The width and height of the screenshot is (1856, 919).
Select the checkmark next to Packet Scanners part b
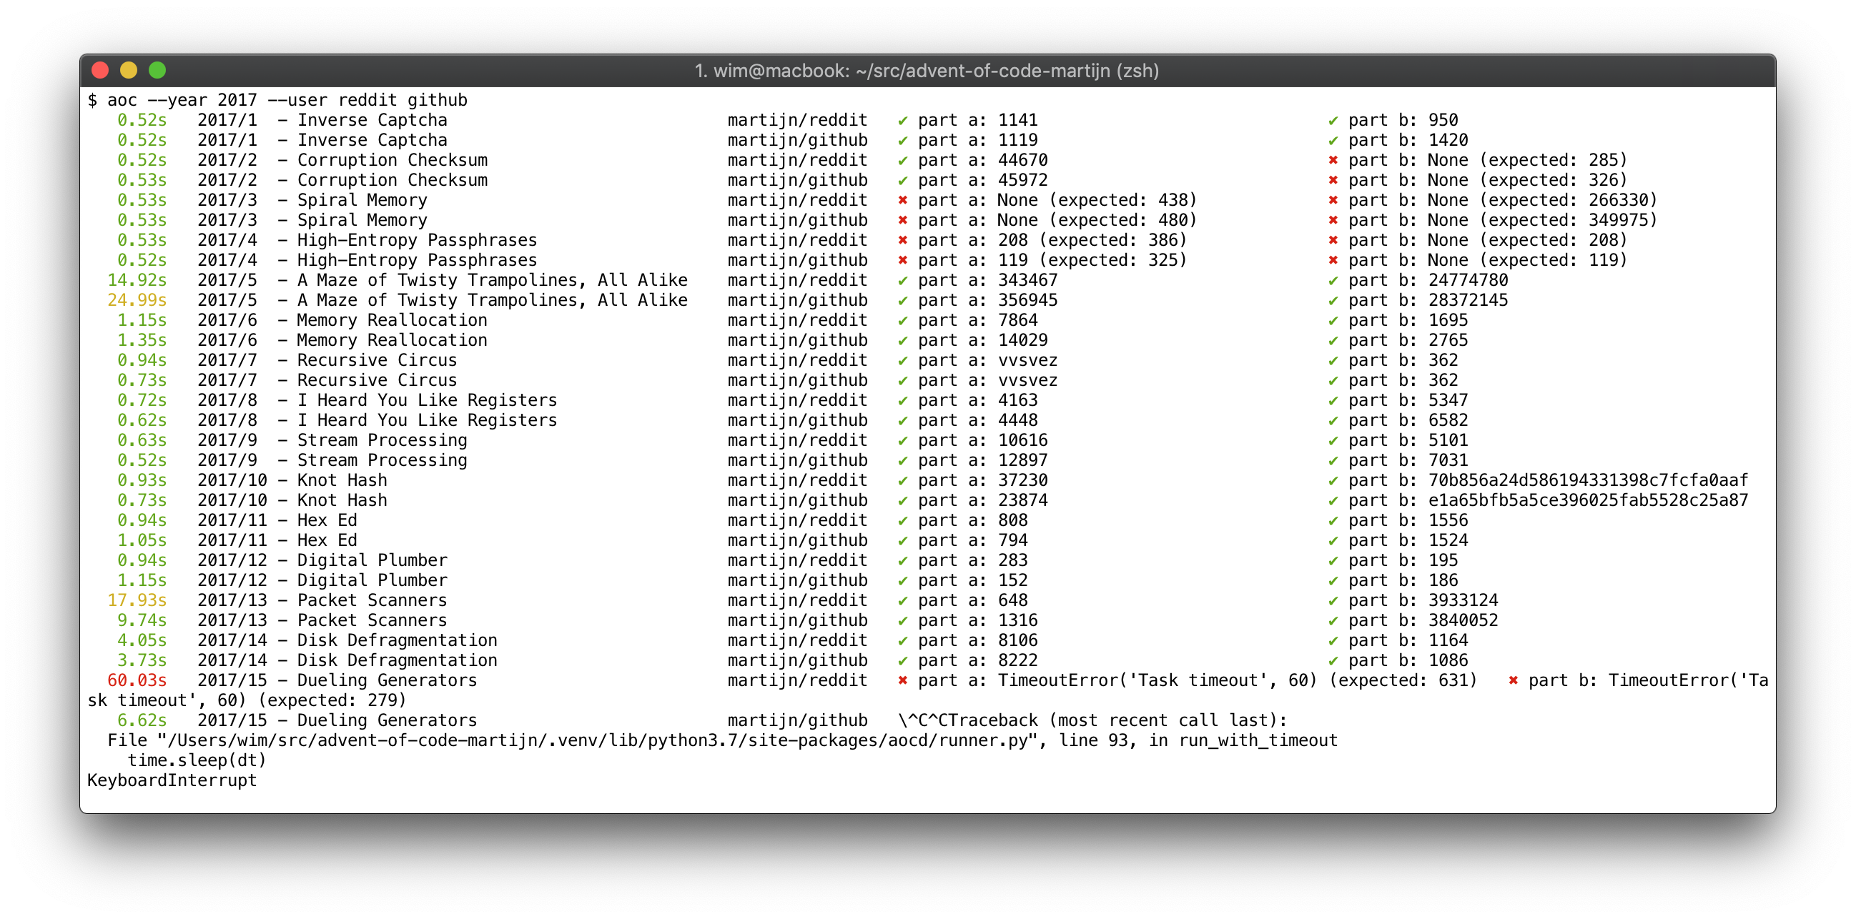pyautogui.click(x=1333, y=600)
